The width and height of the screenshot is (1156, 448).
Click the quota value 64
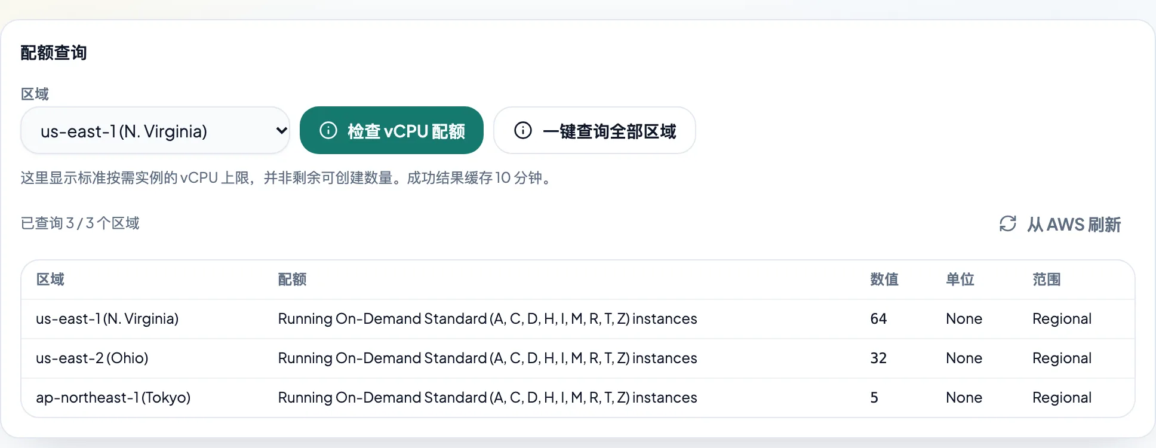(878, 318)
